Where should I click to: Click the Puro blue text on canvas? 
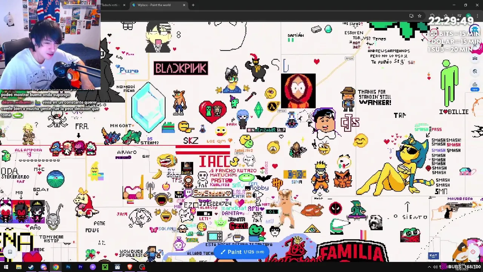click(129, 70)
